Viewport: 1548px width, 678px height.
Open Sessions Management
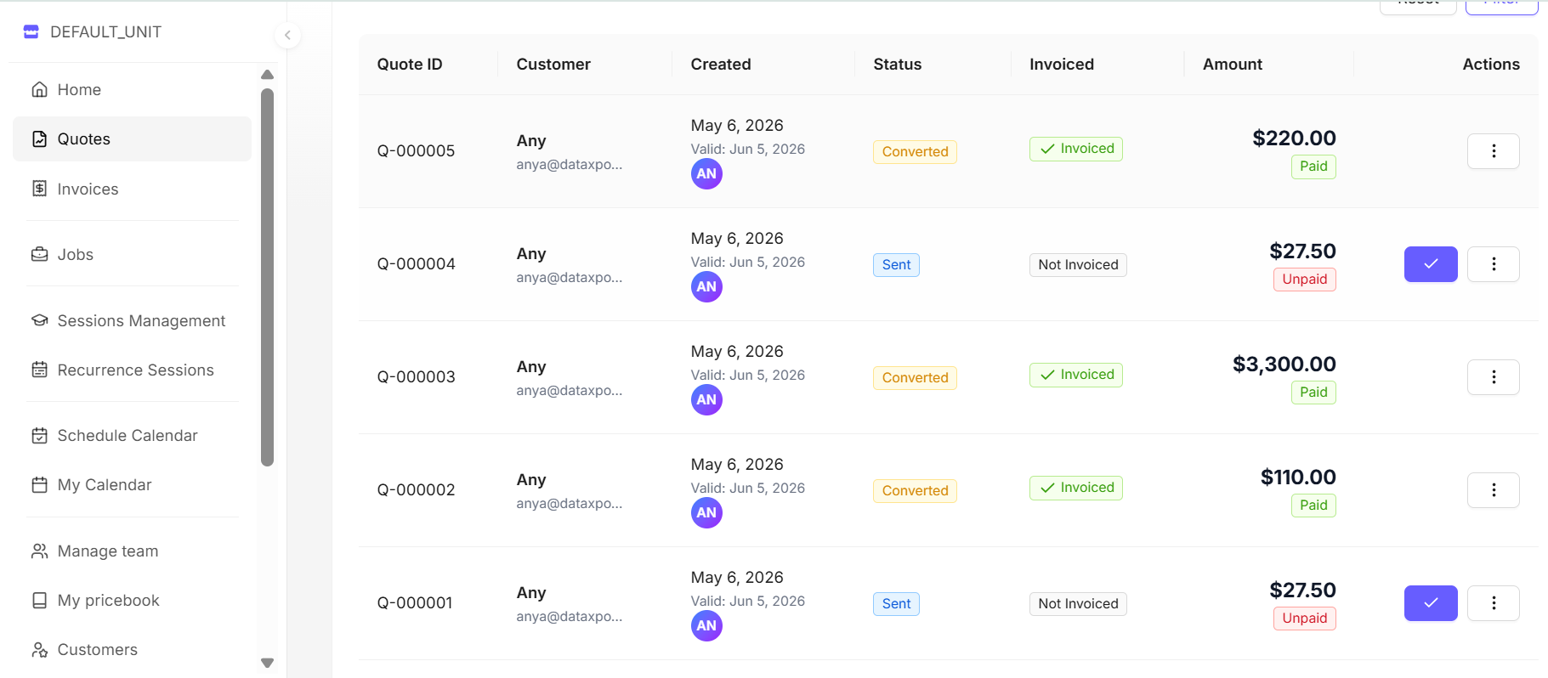point(132,321)
